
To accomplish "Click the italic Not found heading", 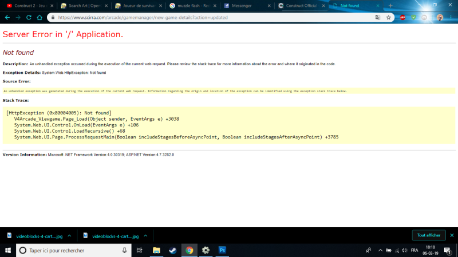I will [x=18, y=53].
